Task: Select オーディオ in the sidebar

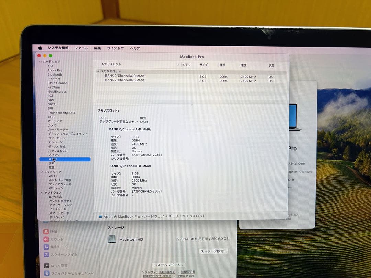Action: 55,121
